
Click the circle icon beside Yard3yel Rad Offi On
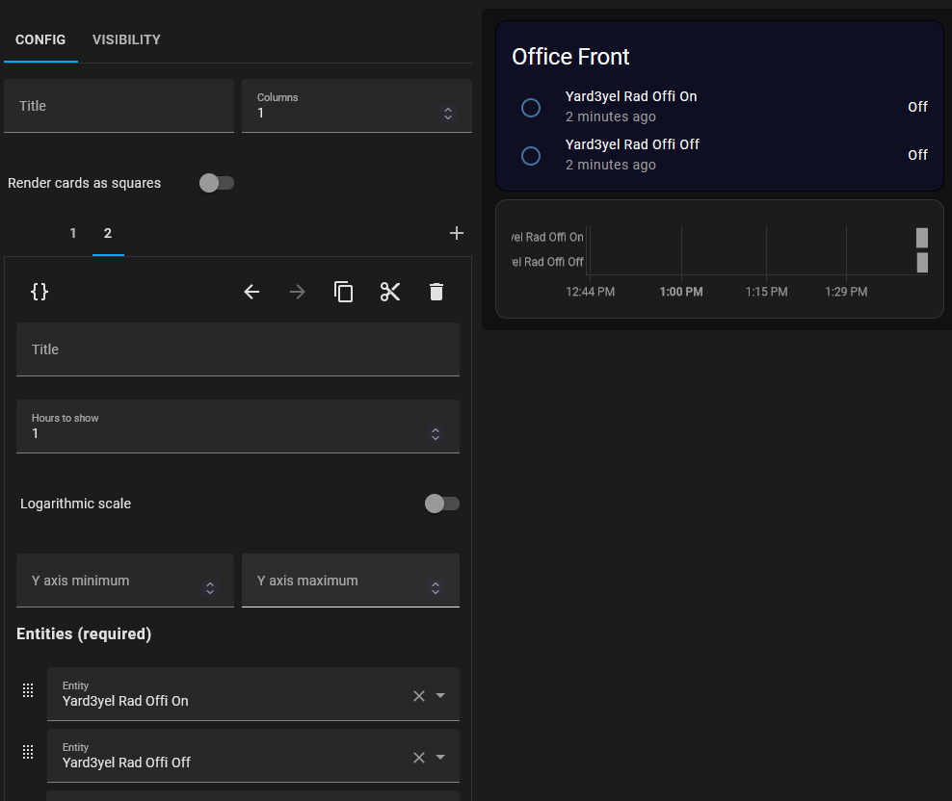[x=531, y=108]
